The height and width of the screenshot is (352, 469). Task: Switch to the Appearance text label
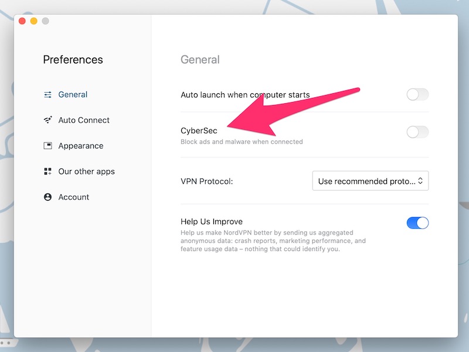pos(80,146)
